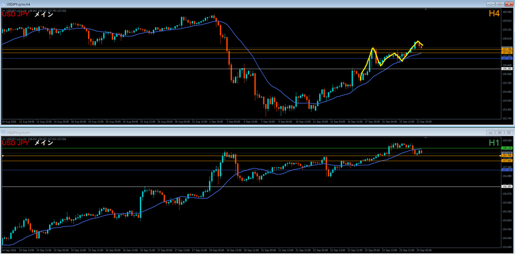Close the H4 chart window
The image size is (515, 254).
coord(508,4)
